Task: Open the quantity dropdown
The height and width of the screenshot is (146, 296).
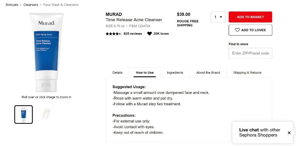Action: coord(218,17)
